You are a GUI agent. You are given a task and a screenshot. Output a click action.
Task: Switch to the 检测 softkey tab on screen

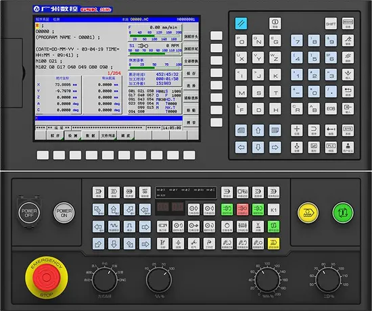[73, 136]
